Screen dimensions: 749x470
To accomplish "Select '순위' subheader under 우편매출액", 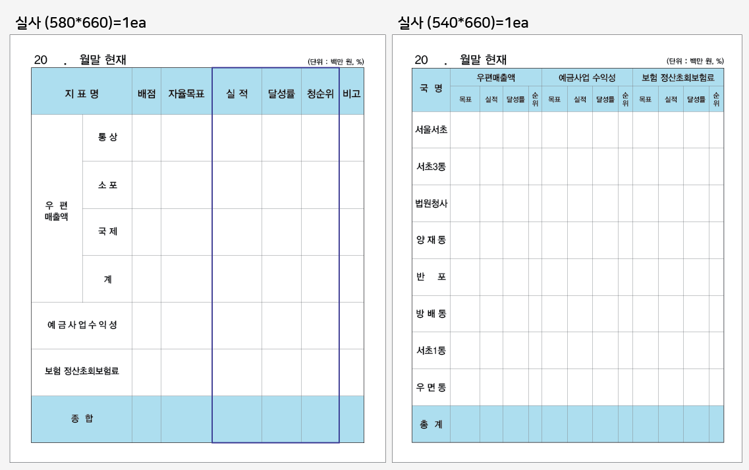I will click(x=535, y=100).
